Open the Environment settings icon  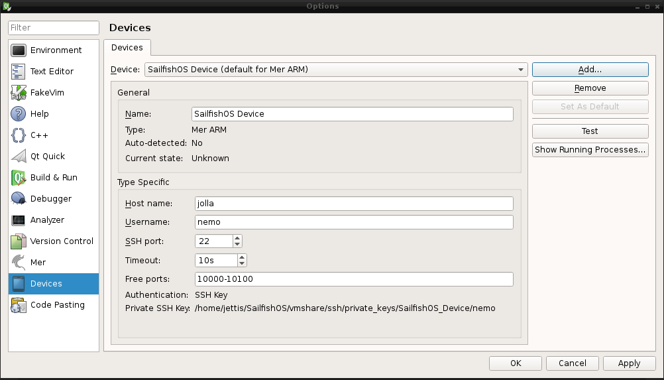(x=19, y=50)
